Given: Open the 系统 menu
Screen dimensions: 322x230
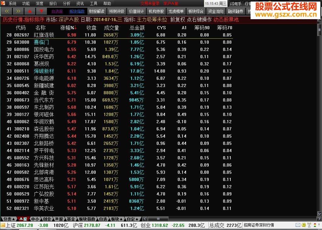Looking at the screenshot, I should (12, 3).
